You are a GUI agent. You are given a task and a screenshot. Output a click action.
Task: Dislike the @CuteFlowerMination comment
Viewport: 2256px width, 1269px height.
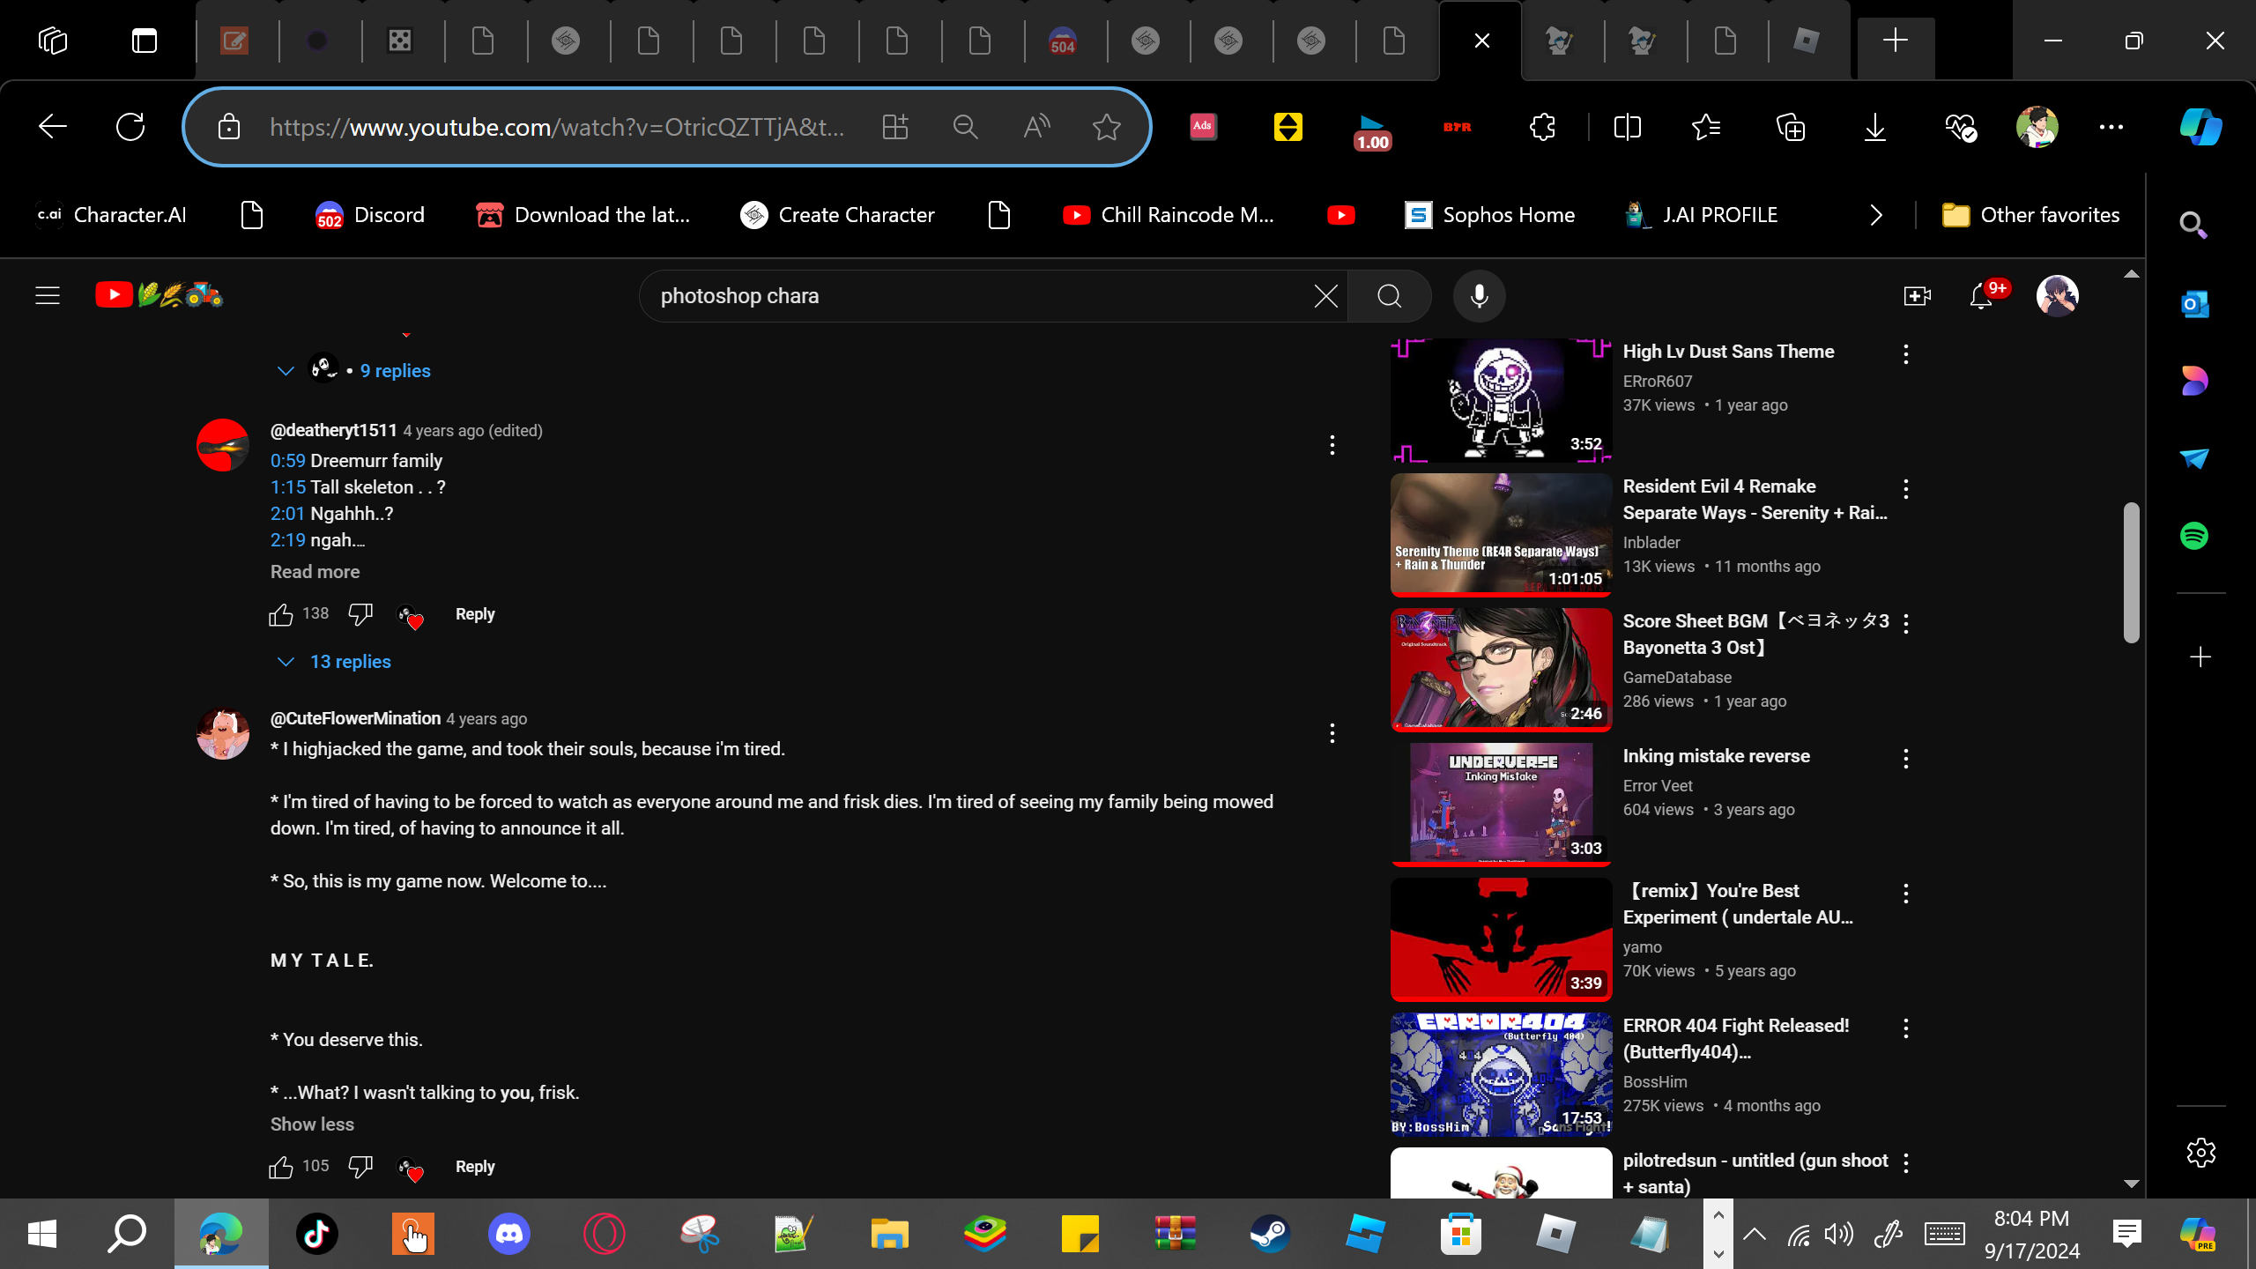[360, 1167]
